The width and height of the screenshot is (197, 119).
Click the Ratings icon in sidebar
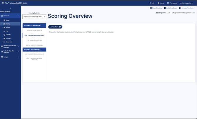2,57
